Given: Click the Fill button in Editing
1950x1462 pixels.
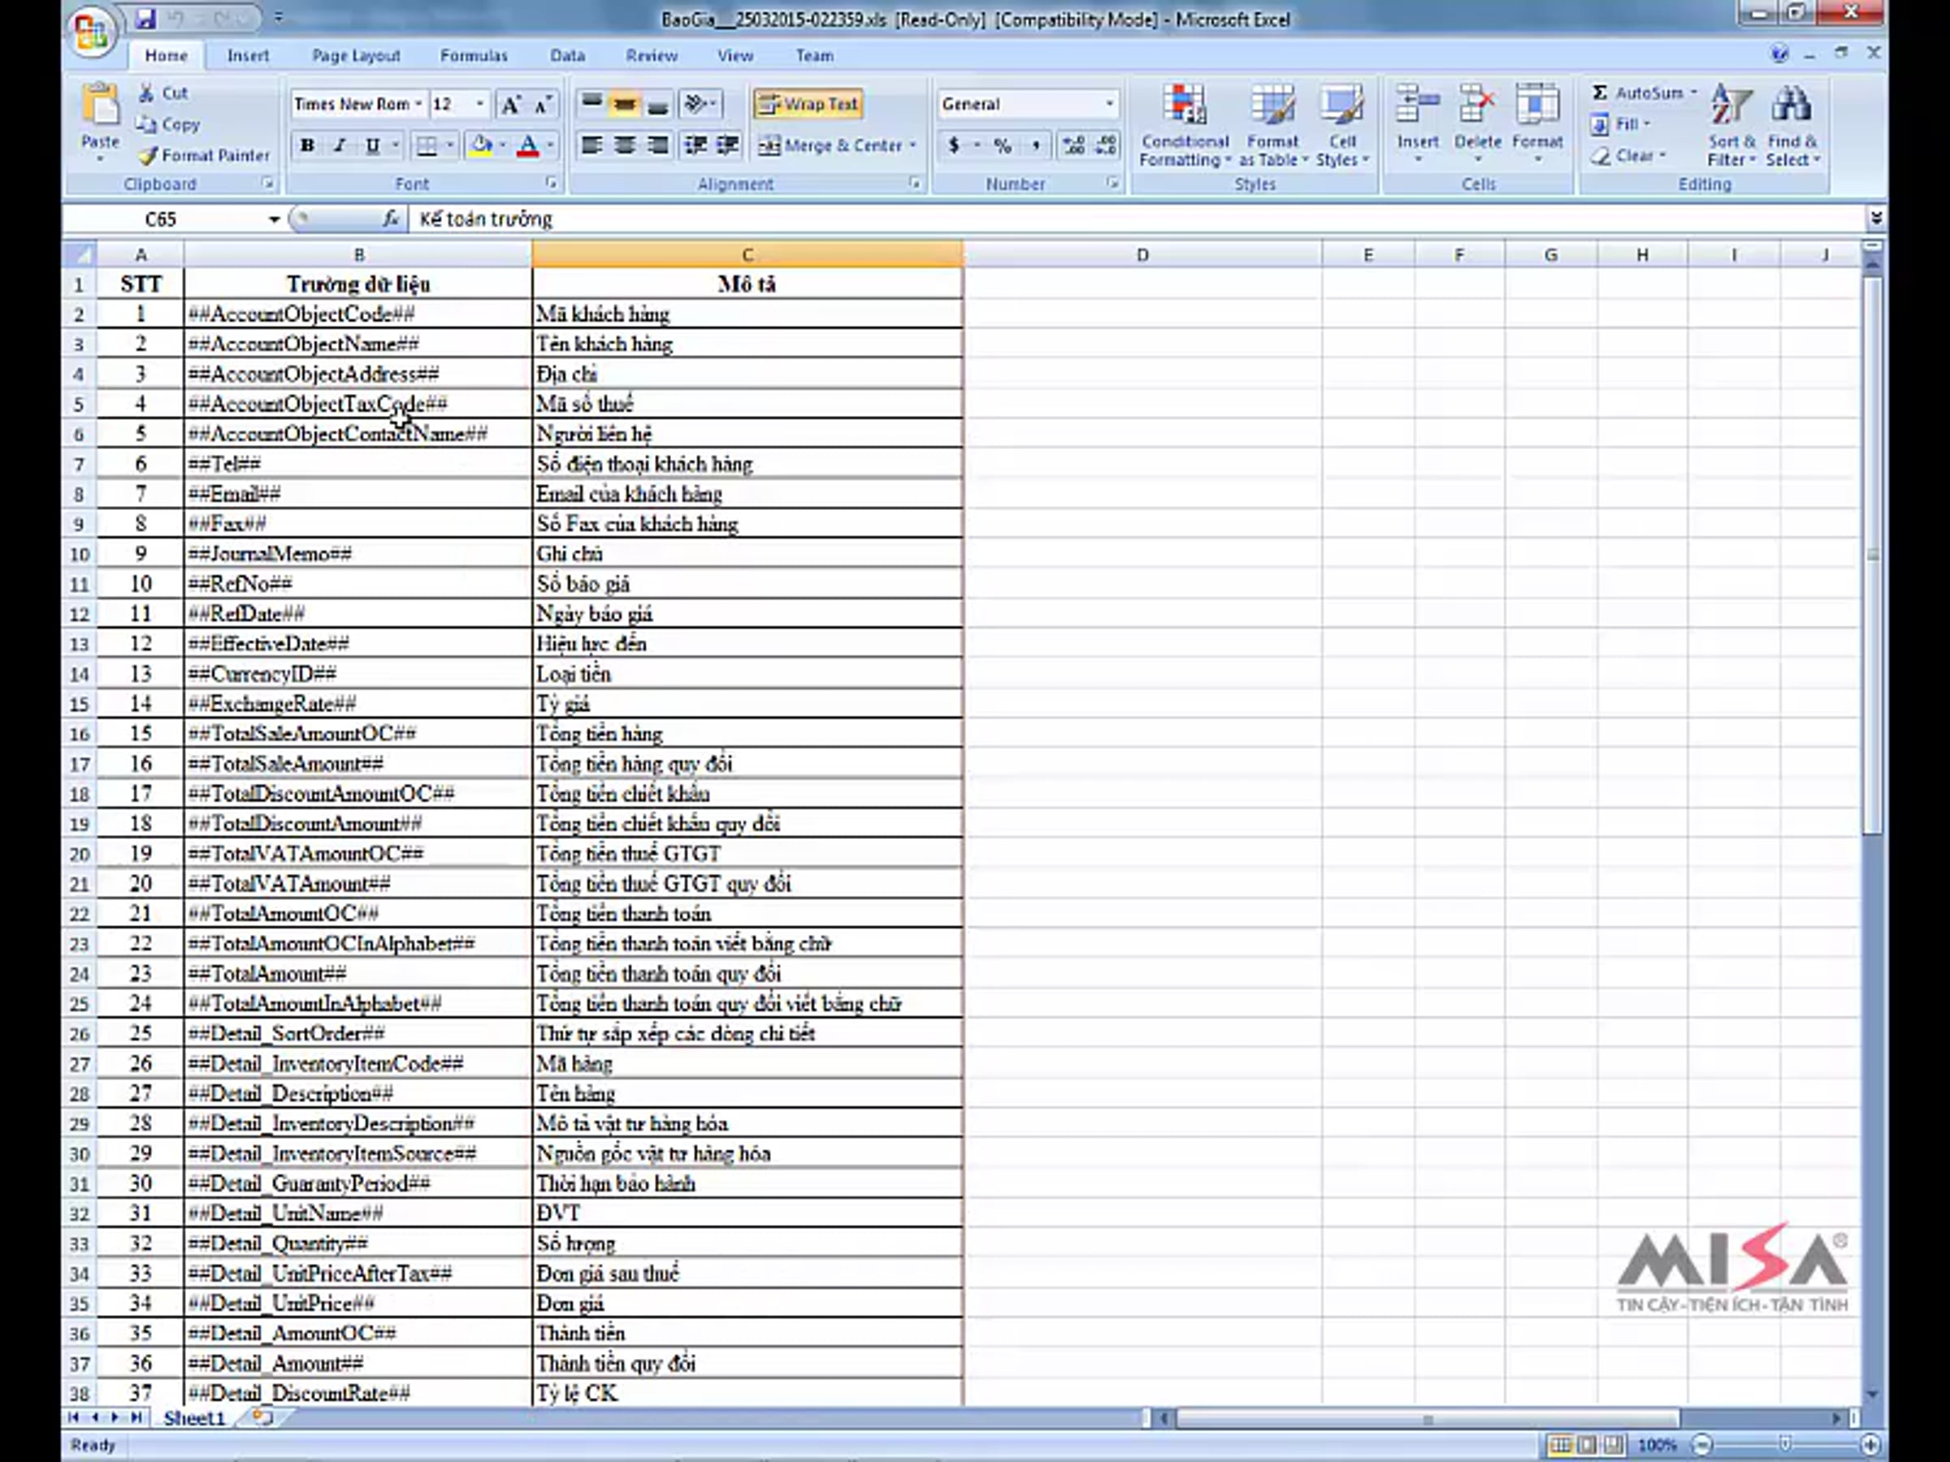Looking at the screenshot, I should (x=1620, y=124).
